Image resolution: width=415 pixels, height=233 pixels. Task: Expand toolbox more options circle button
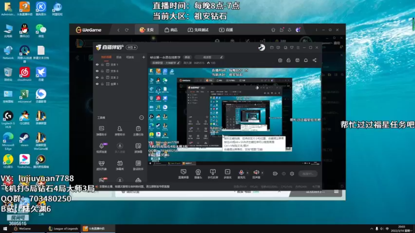tap(142, 118)
